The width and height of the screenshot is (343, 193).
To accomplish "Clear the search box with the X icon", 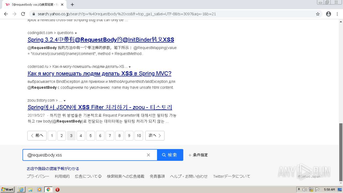I will click(x=148, y=155).
